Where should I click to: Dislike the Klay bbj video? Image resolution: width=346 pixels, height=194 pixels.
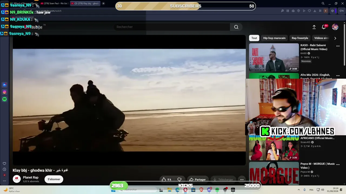(x=179, y=179)
